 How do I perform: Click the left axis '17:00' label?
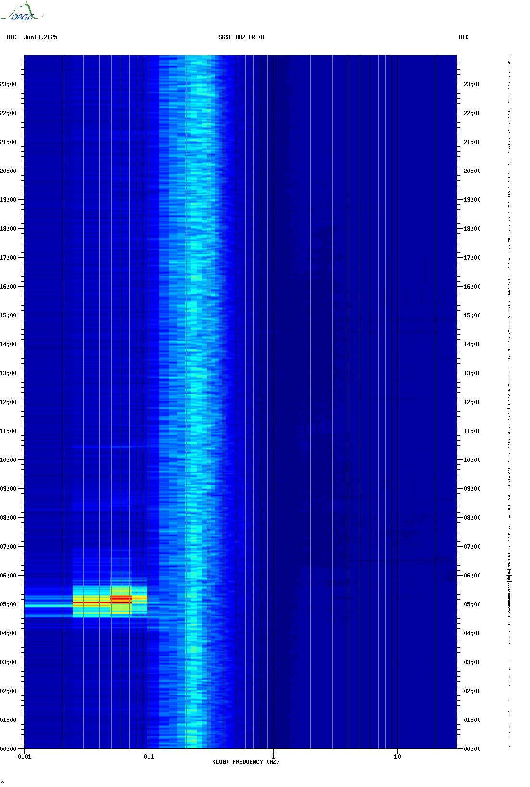click(x=8, y=258)
